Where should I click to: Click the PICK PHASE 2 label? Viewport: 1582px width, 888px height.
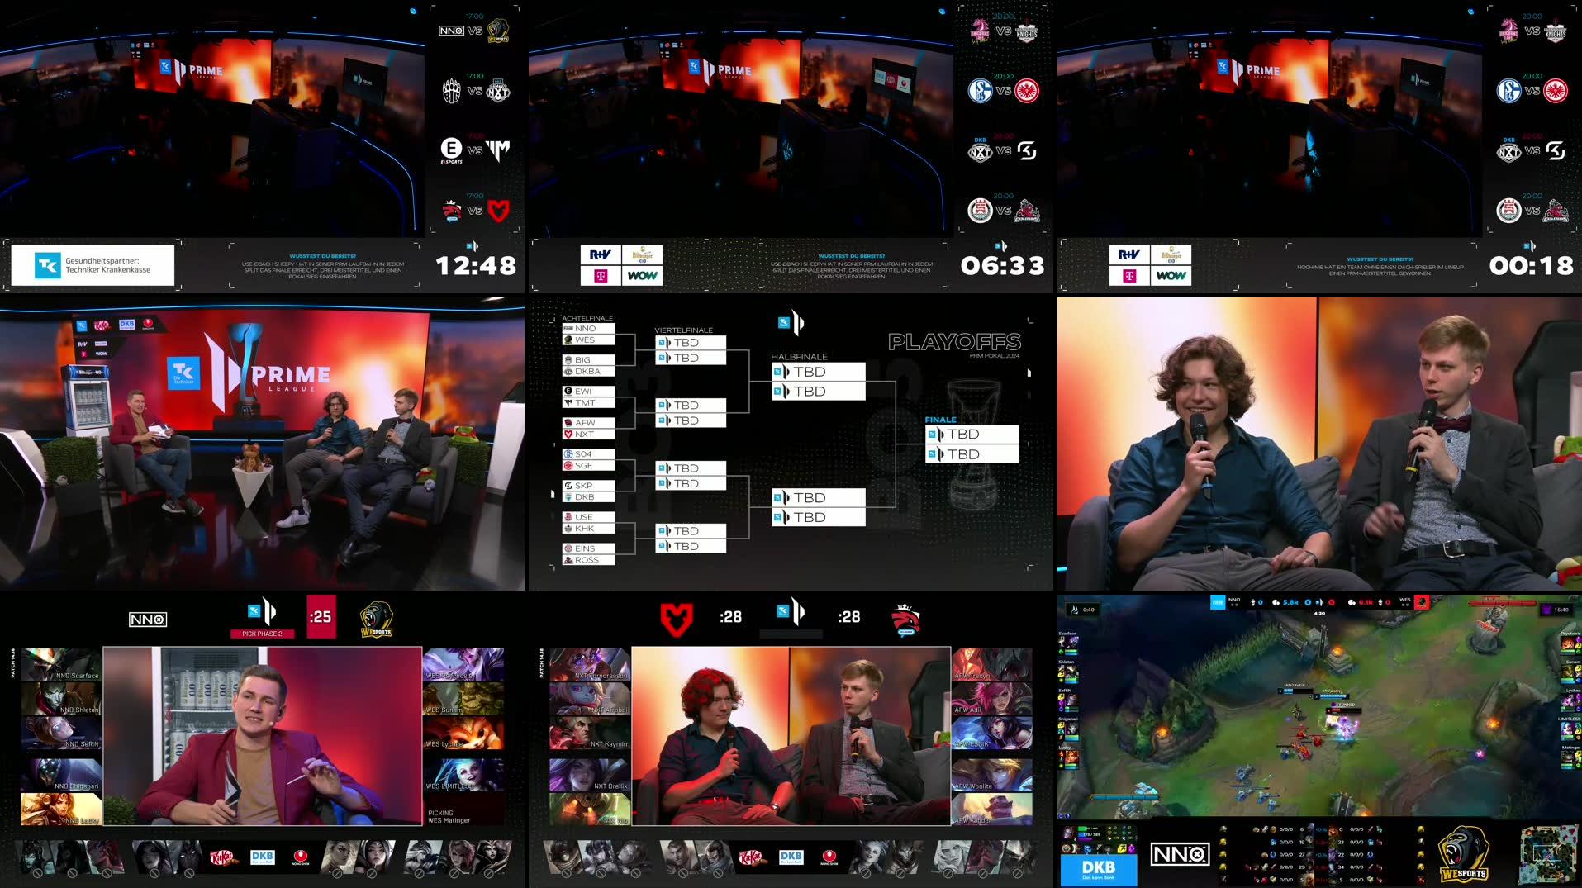(x=262, y=634)
